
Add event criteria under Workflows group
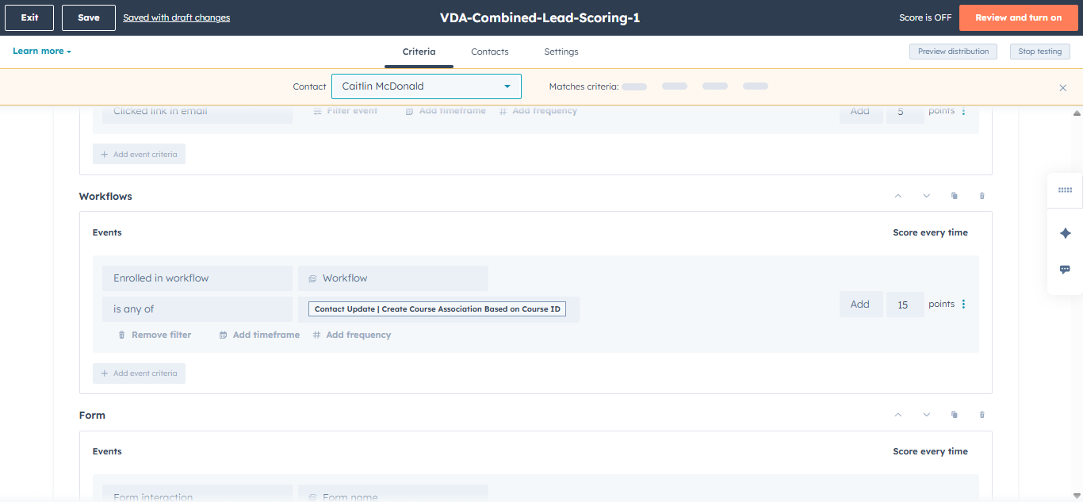pos(139,374)
